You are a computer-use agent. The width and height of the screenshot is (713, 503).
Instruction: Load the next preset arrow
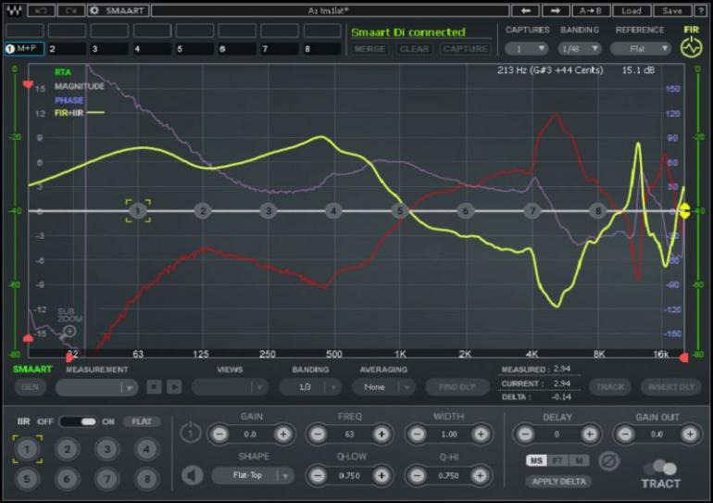click(556, 10)
